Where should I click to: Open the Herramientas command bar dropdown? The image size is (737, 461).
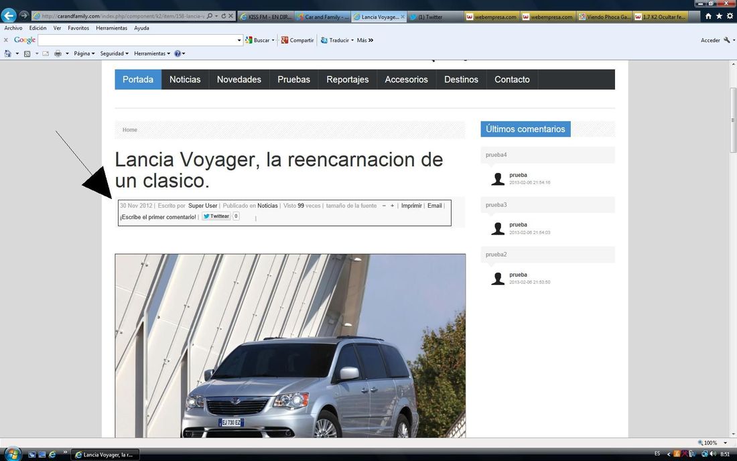152,54
